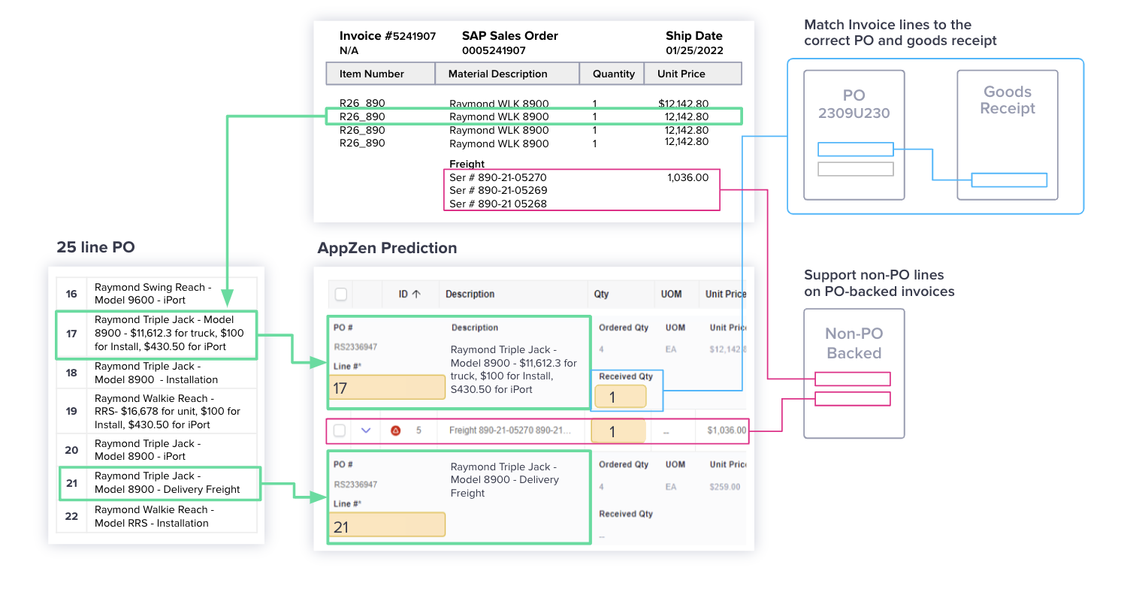
Task: Select PO line 19 Raymond Walkie Reach RRS
Action: coord(156,412)
